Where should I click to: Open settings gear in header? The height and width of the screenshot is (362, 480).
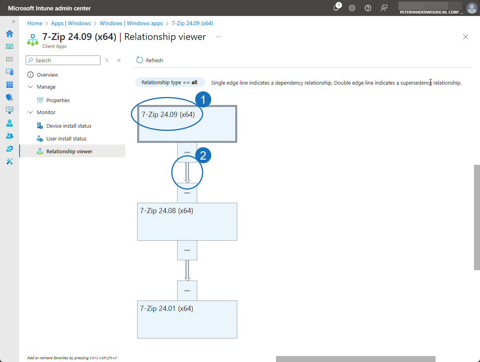pyautogui.click(x=352, y=8)
